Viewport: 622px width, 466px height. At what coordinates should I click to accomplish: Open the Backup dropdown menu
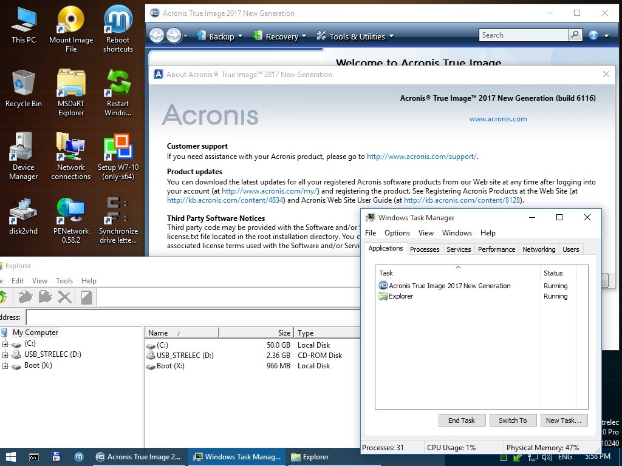219,36
